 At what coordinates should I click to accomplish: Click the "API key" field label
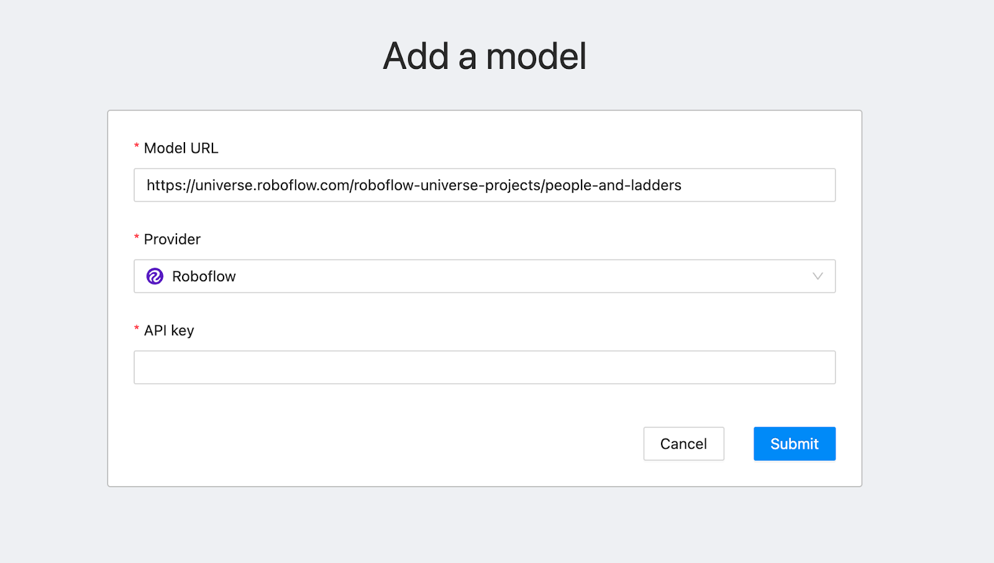click(x=169, y=331)
